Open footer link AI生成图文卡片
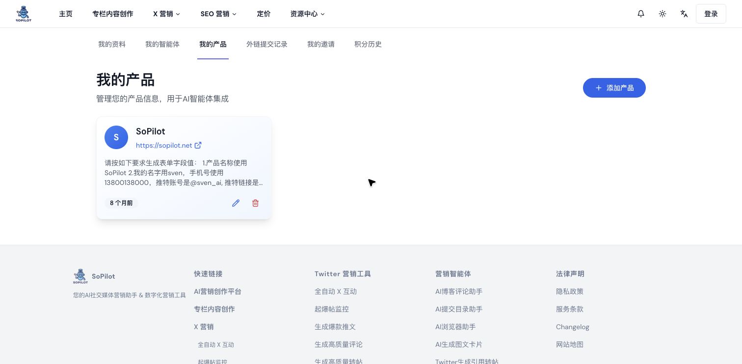This screenshot has height=364, width=742. click(459, 344)
